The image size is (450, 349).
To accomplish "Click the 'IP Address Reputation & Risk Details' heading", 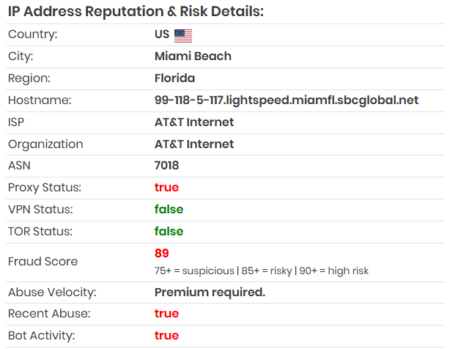I will coord(136,12).
